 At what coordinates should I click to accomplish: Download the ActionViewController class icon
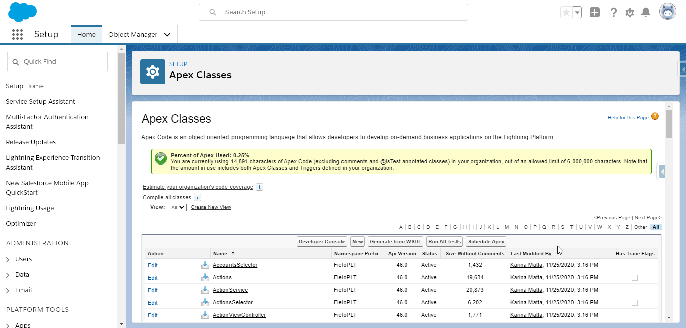[x=205, y=315]
